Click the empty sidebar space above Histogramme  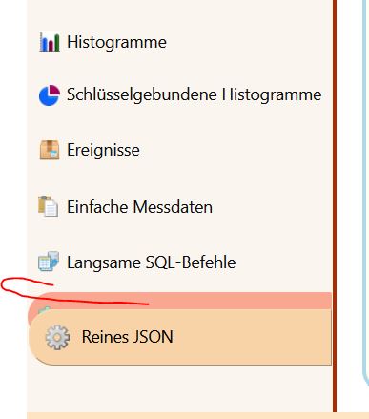(x=179, y=14)
